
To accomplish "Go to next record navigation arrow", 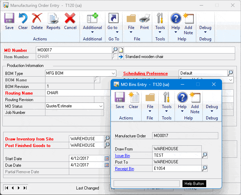I will tap(19, 188).
